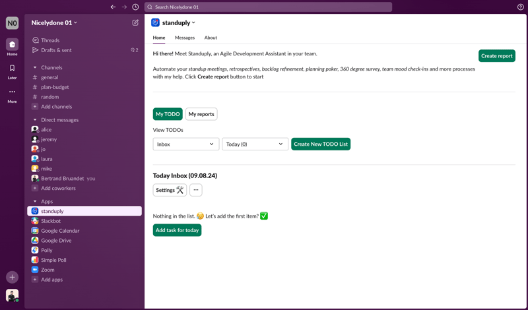The image size is (528, 310).
Task: Open your profile avatar at bottom left
Action: 12,295
